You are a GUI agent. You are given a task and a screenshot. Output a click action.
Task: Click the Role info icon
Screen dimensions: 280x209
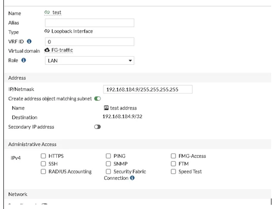pos(24,60)
